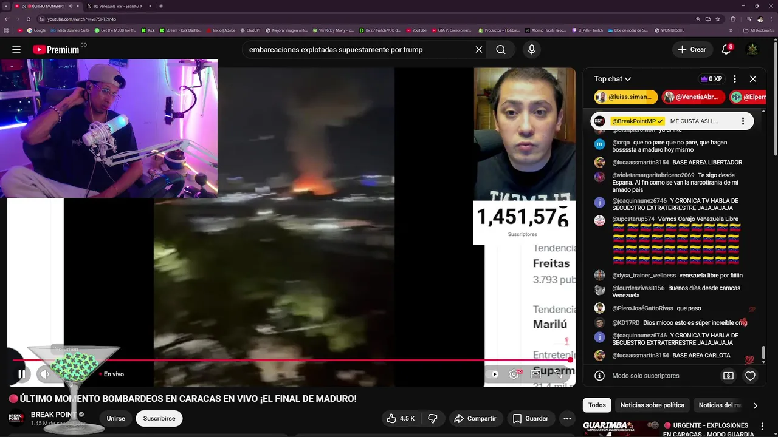Click the red video progress bar
The image size is (778, 437).
click(x=292, y=361)
